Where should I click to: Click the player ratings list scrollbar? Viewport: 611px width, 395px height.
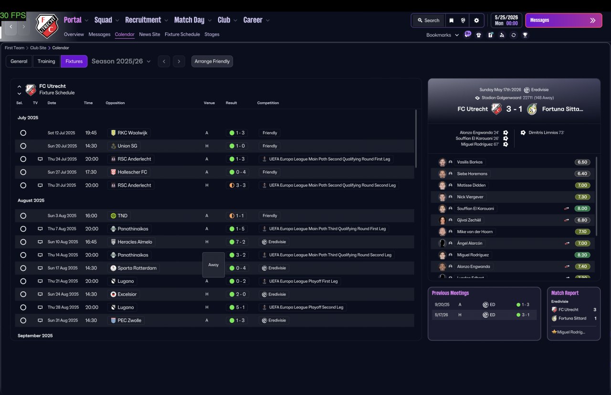[597, 196]
